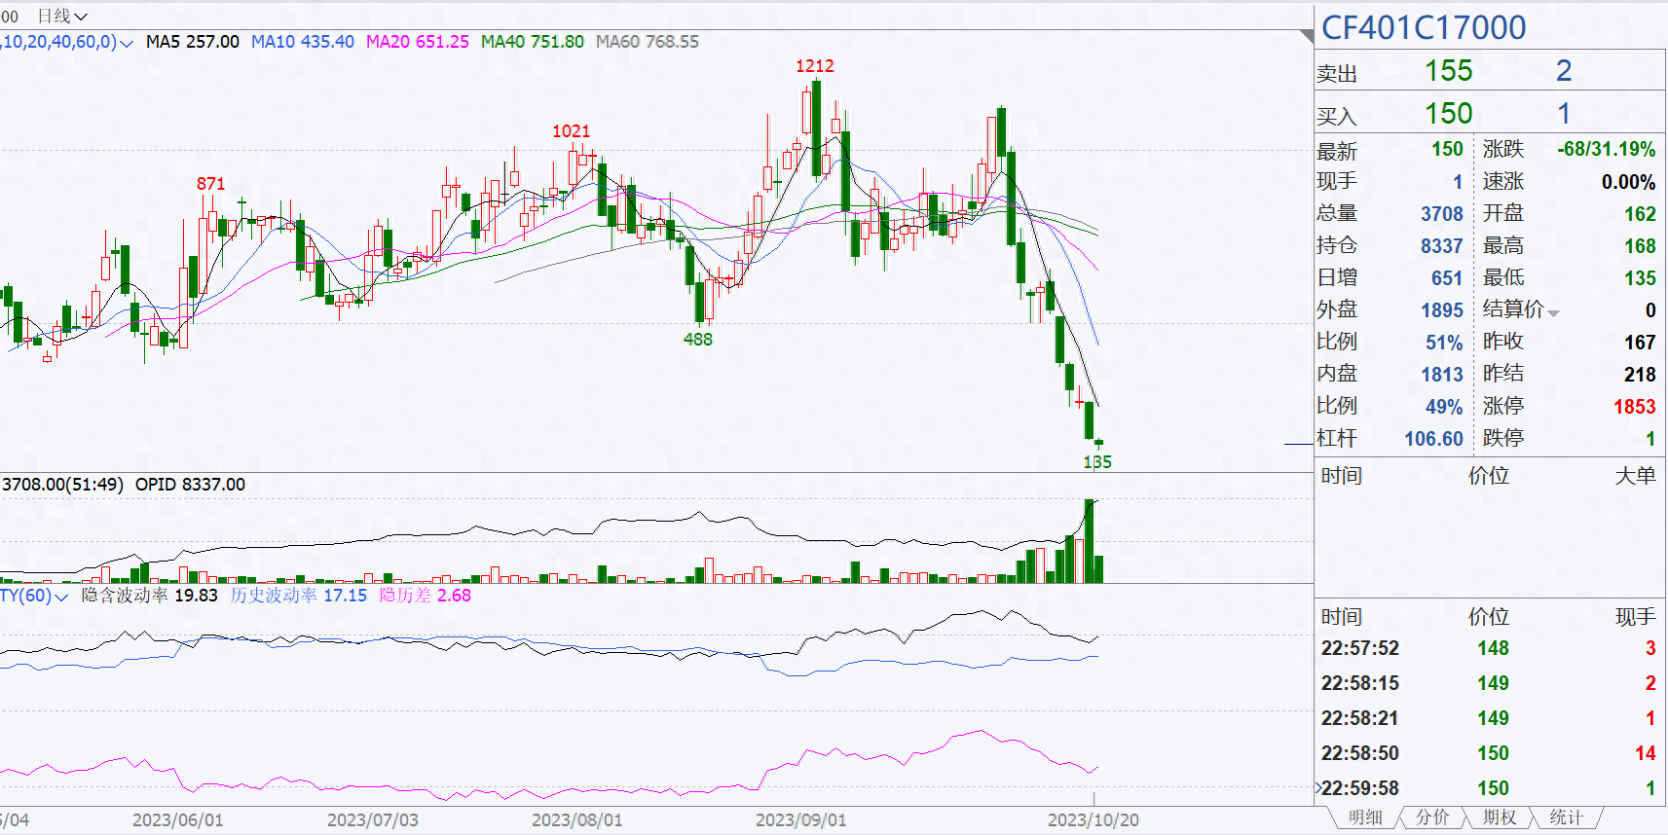Click the 2023/08/01 date on axis
The width and height of the screenshot is (1668, 835).
coord(577,820)
